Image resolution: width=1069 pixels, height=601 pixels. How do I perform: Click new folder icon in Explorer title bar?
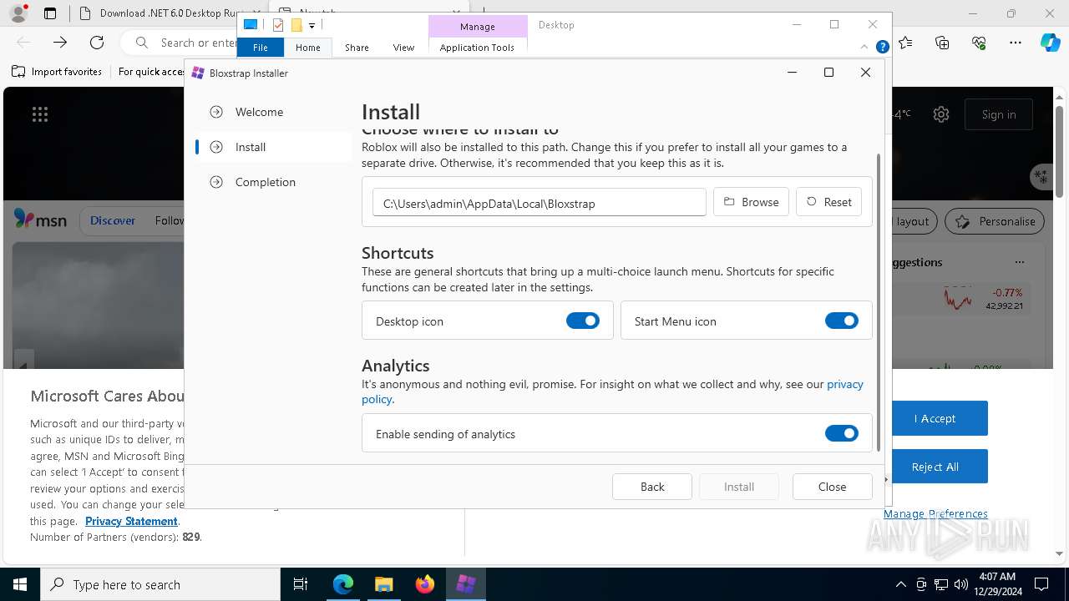pos(296,25)
